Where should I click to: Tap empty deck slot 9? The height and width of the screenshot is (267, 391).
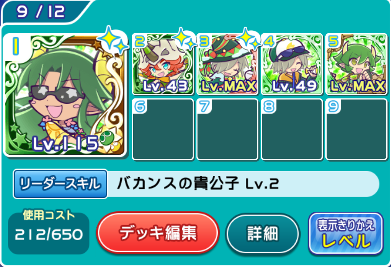(356, 129)
